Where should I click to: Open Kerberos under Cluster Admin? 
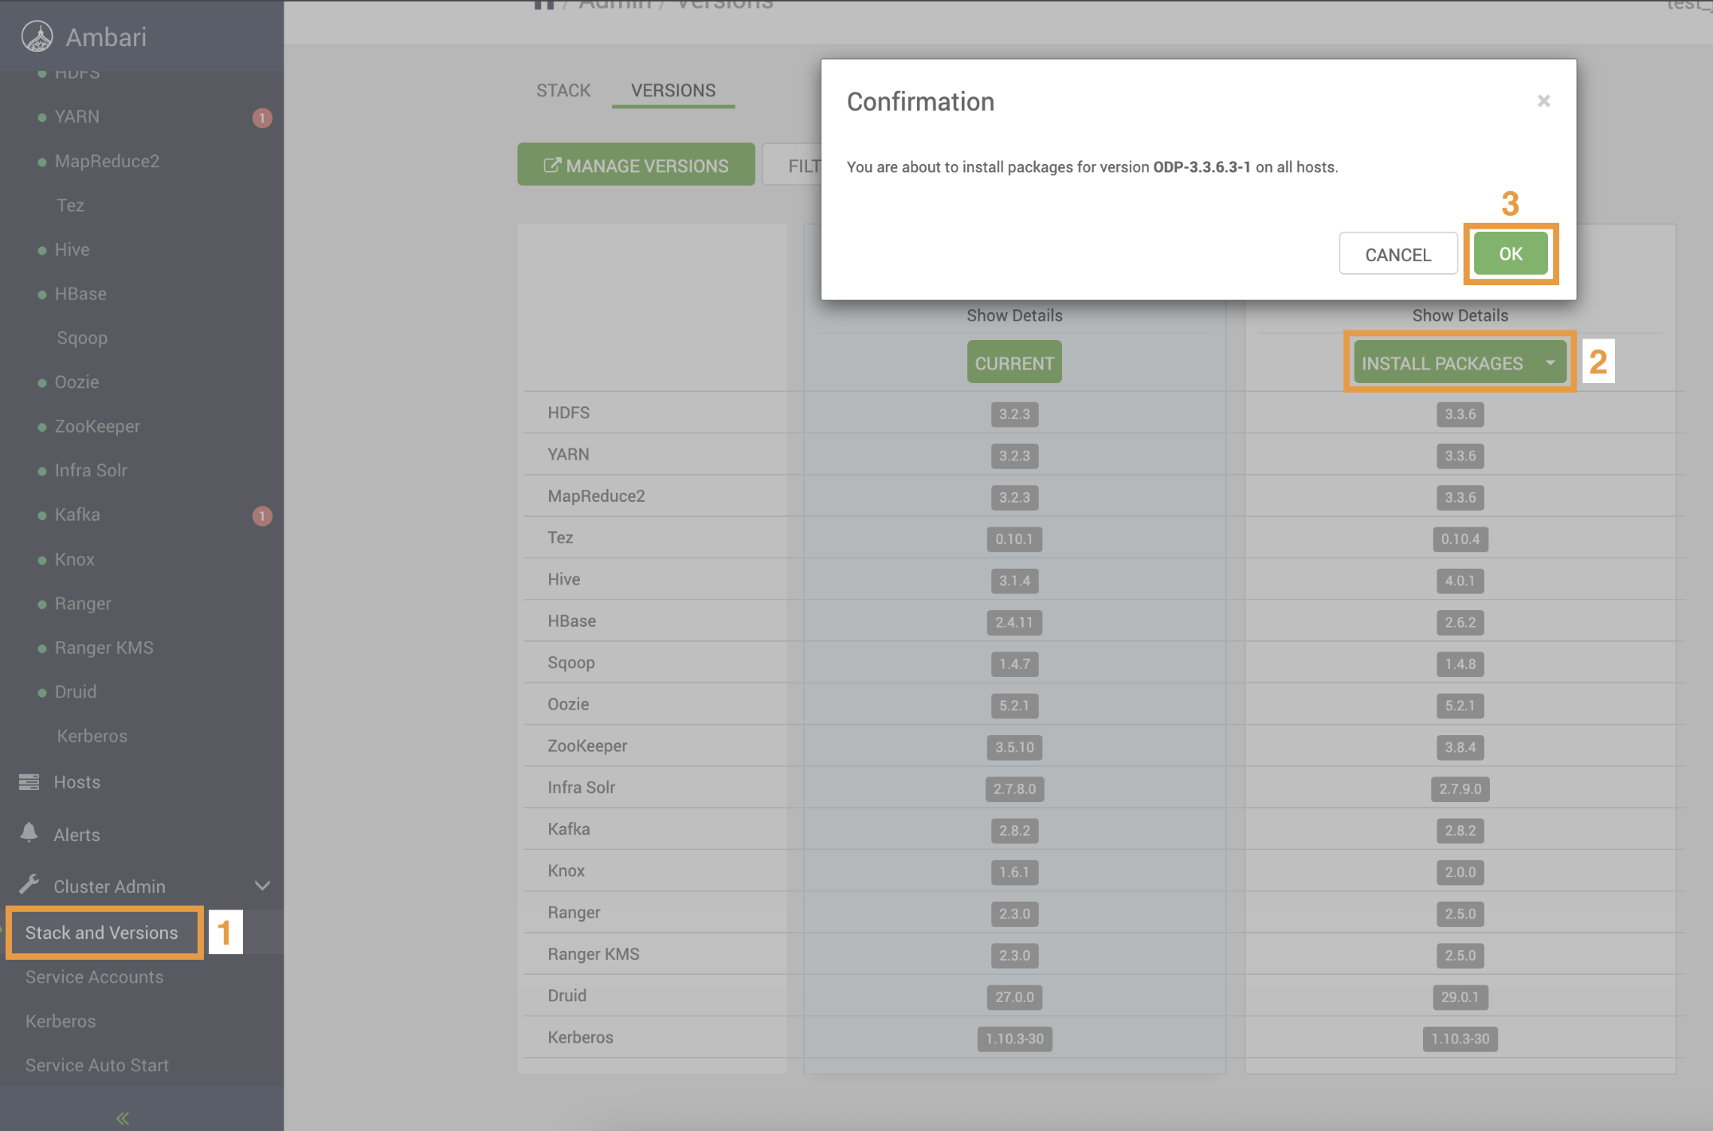pyautogui.click(x=61, y=1021)
